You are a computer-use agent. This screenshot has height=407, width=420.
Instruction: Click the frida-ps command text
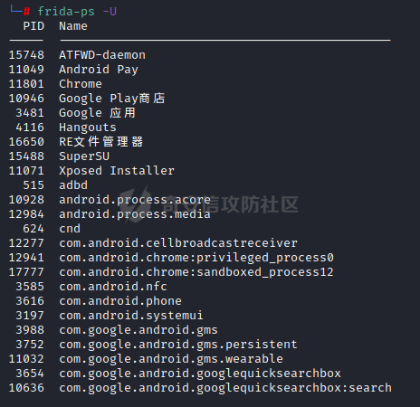[66, 12]
